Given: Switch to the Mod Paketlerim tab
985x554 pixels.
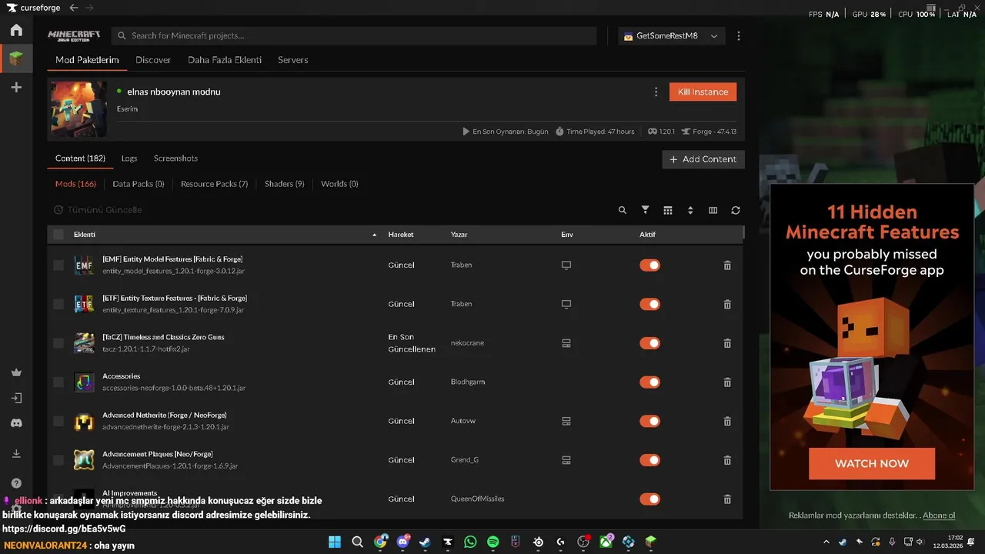Looking at the screenshot, I should coord(87,60).
